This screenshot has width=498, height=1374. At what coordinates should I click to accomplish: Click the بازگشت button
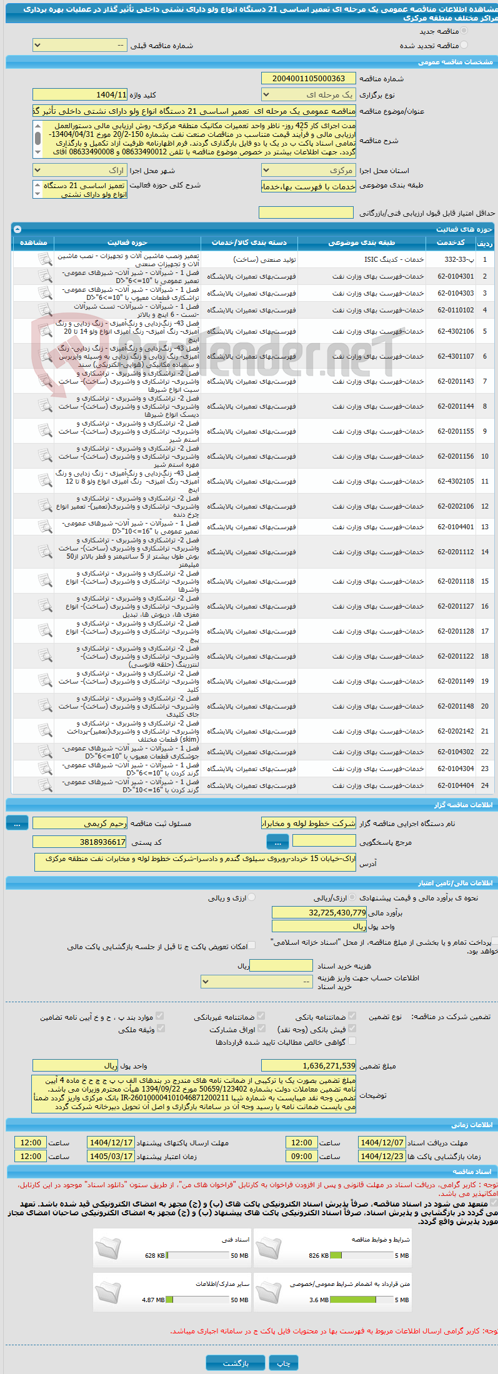point(236,1363)
